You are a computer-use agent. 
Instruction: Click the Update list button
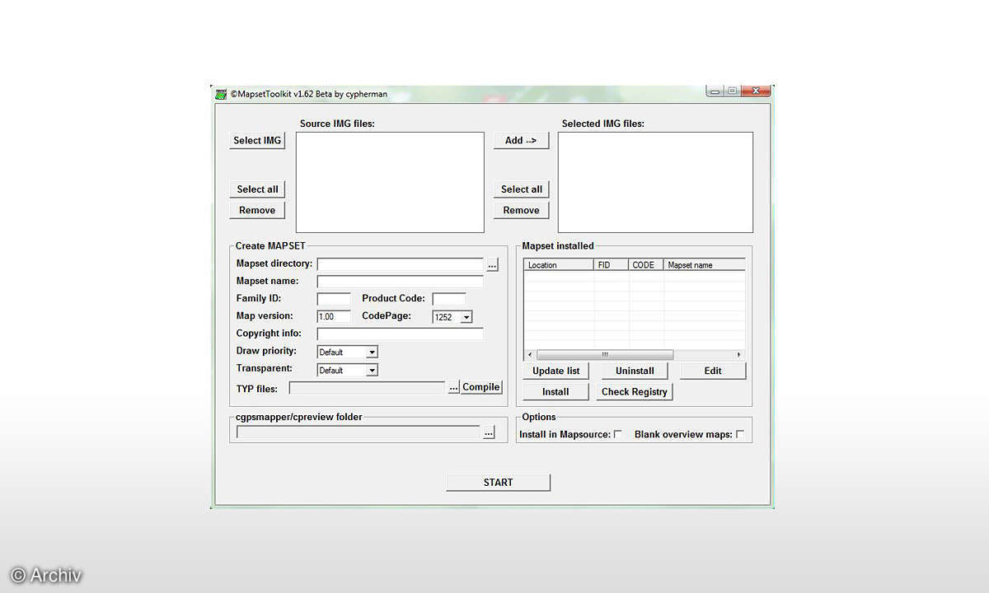[556, 371]
